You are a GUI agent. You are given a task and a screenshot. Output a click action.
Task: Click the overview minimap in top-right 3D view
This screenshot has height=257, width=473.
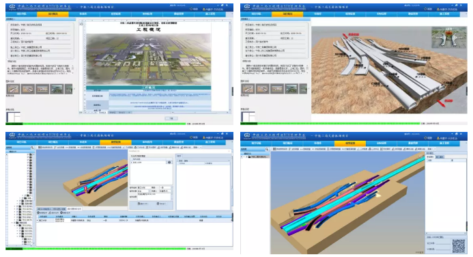click(449, 38)
